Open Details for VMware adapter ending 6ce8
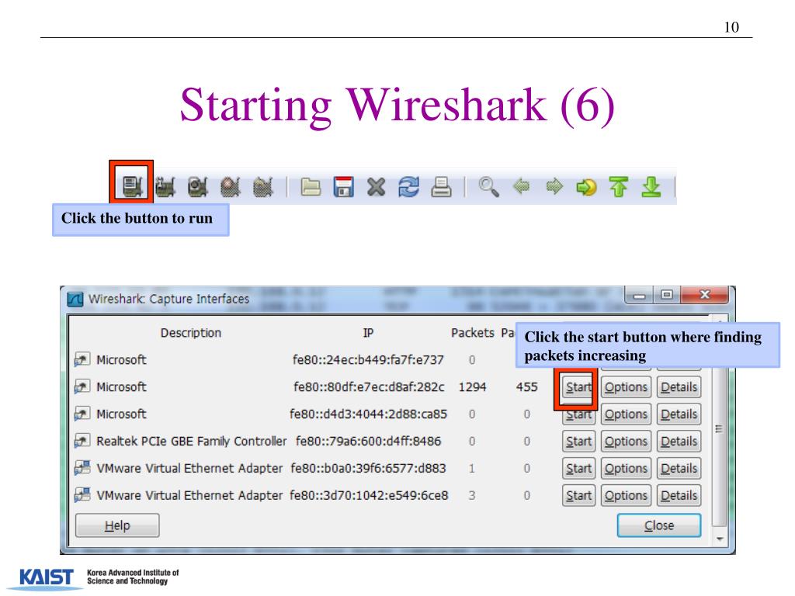Image resolution: width=795 pixels, height=596 pixels. (x=679, y=495)
